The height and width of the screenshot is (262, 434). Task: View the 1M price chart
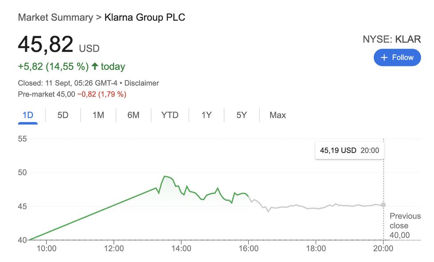coord(98,115)
